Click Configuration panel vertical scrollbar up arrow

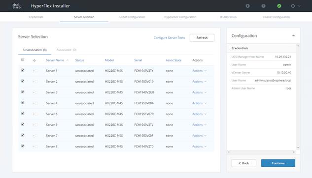click(x=298, y=46)
